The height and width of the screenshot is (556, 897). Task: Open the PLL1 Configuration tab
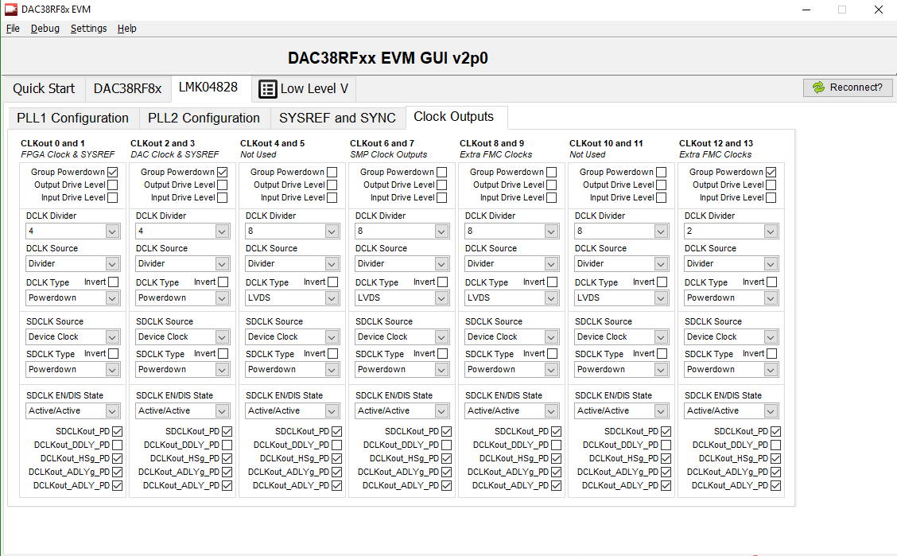click(x=72, y=118)
